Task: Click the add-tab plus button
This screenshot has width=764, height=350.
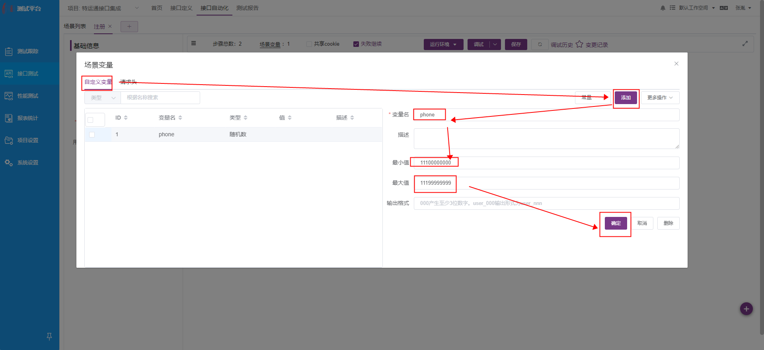Action: pyautogui.click(x=129, y=27)
